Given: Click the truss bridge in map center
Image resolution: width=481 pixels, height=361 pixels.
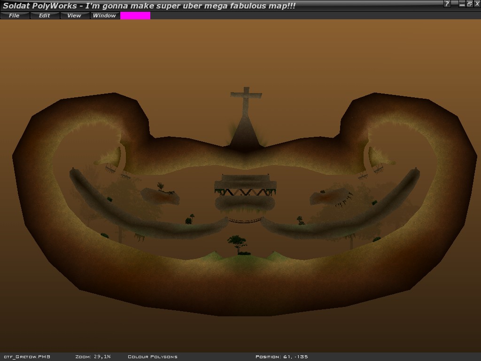Looking at the screenshot, I should click(245, 192).
